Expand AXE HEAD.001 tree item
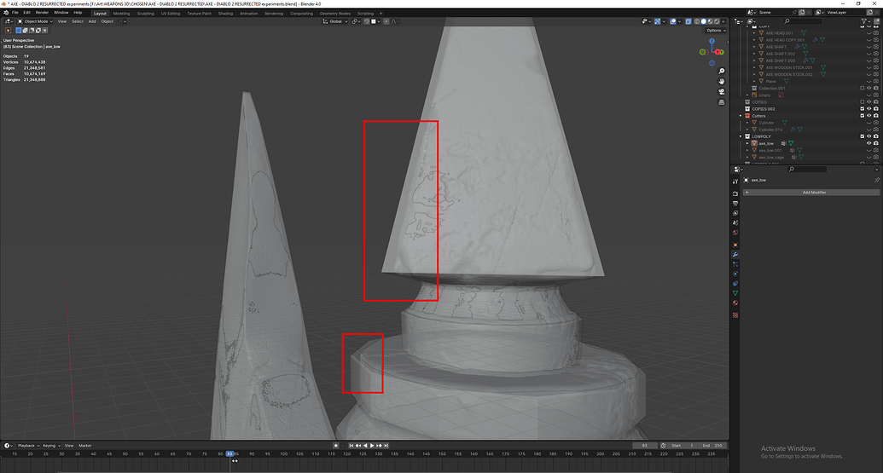 tap(755, 33)
